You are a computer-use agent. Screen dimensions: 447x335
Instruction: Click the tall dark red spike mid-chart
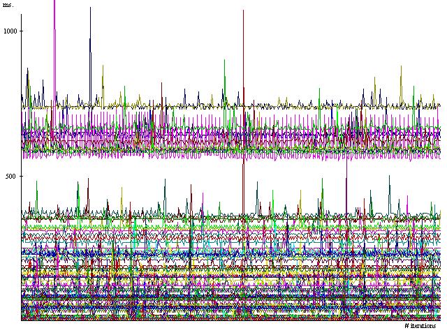click(243, 14)
